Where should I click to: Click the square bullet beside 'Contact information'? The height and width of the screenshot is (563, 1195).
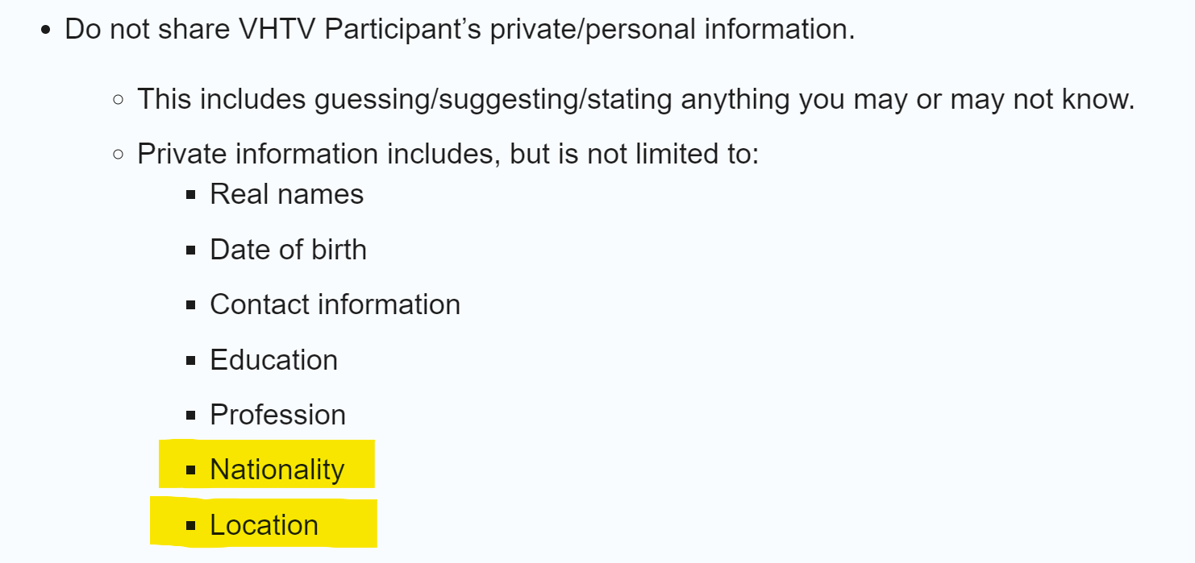pos(191,305)
